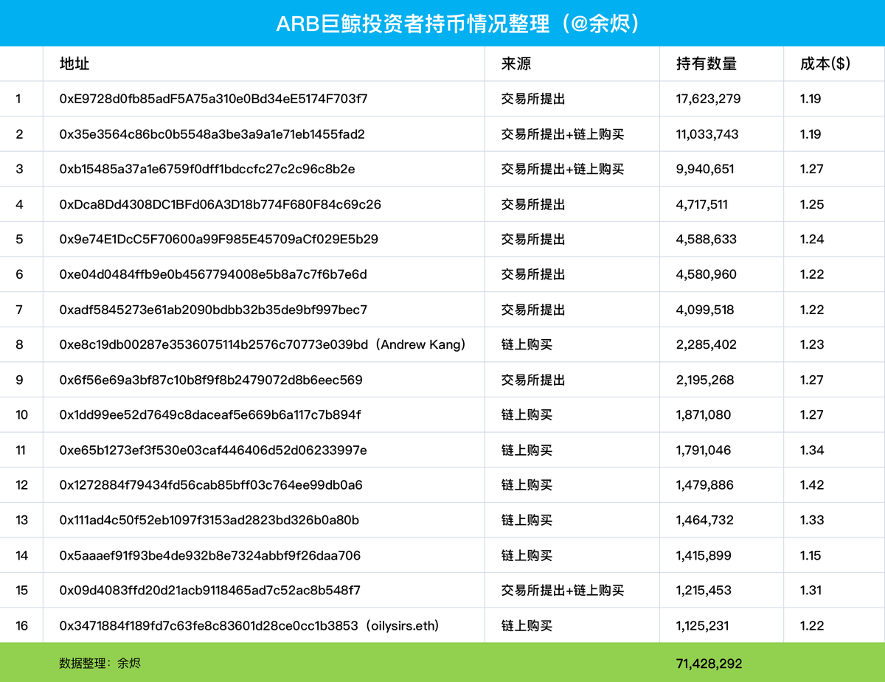
Task: Click source "交易所提出+链上购买" in row 3
Action: [563, 169]
